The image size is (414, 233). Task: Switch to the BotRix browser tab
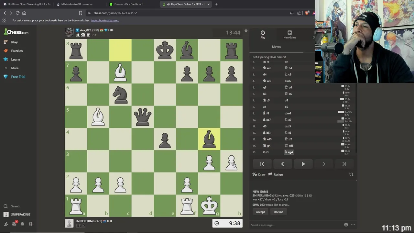pos(27,4)
